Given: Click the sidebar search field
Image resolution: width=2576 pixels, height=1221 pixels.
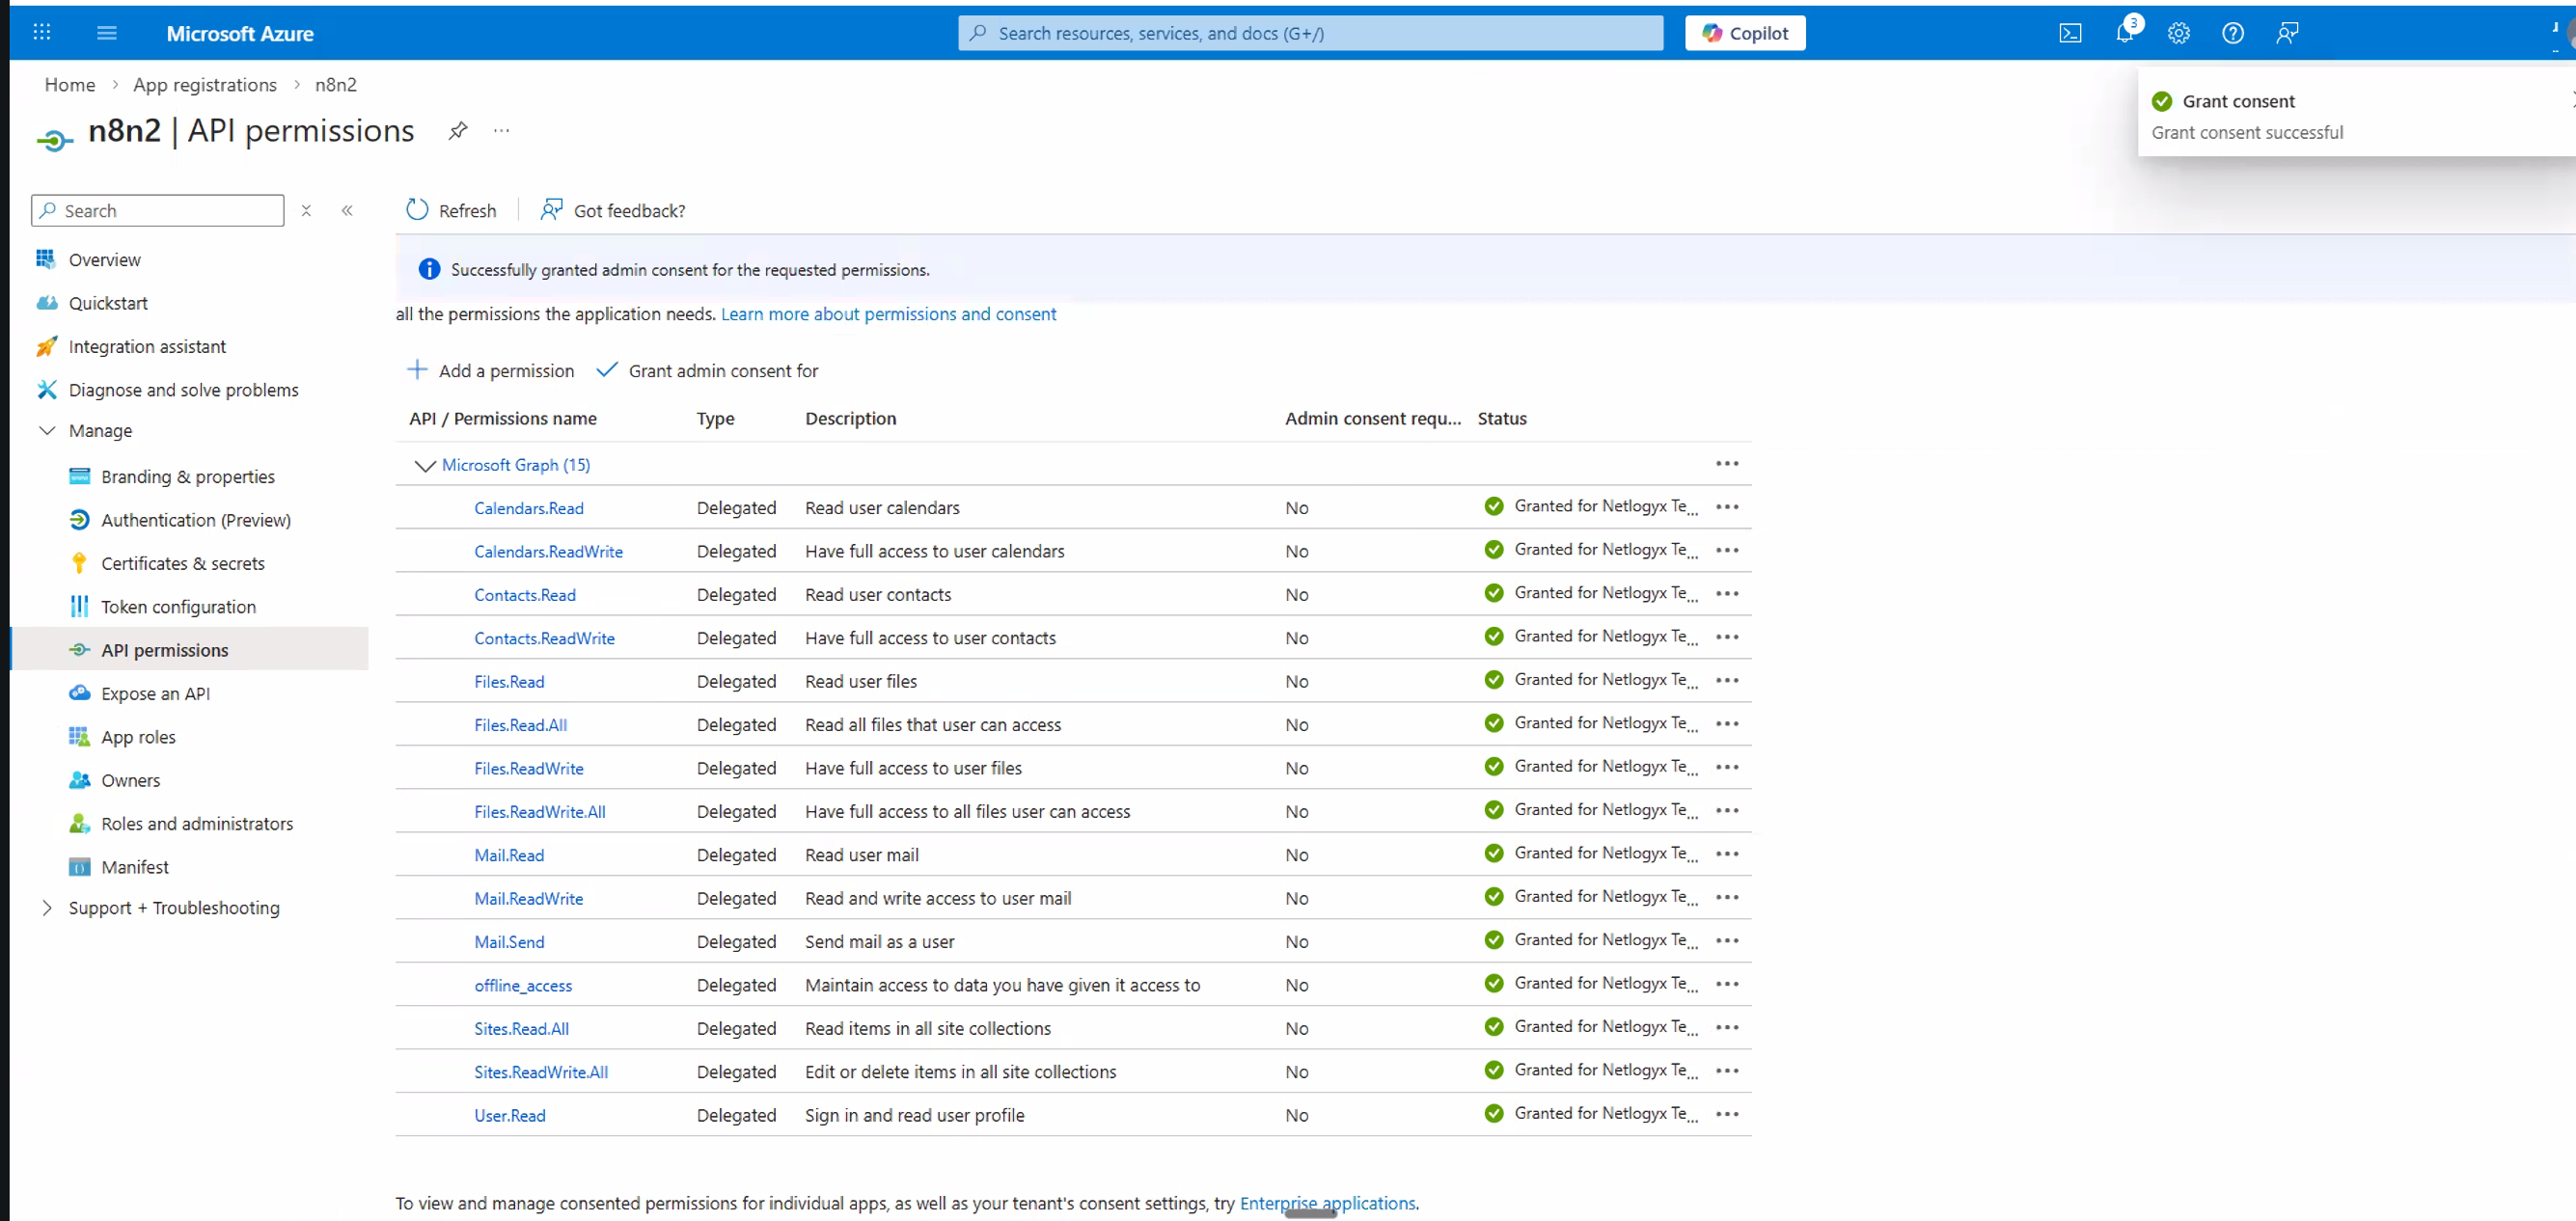Looking at the screenshot, I should [156, 210].
